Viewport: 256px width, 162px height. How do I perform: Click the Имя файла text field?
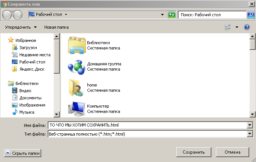(148, 125)
